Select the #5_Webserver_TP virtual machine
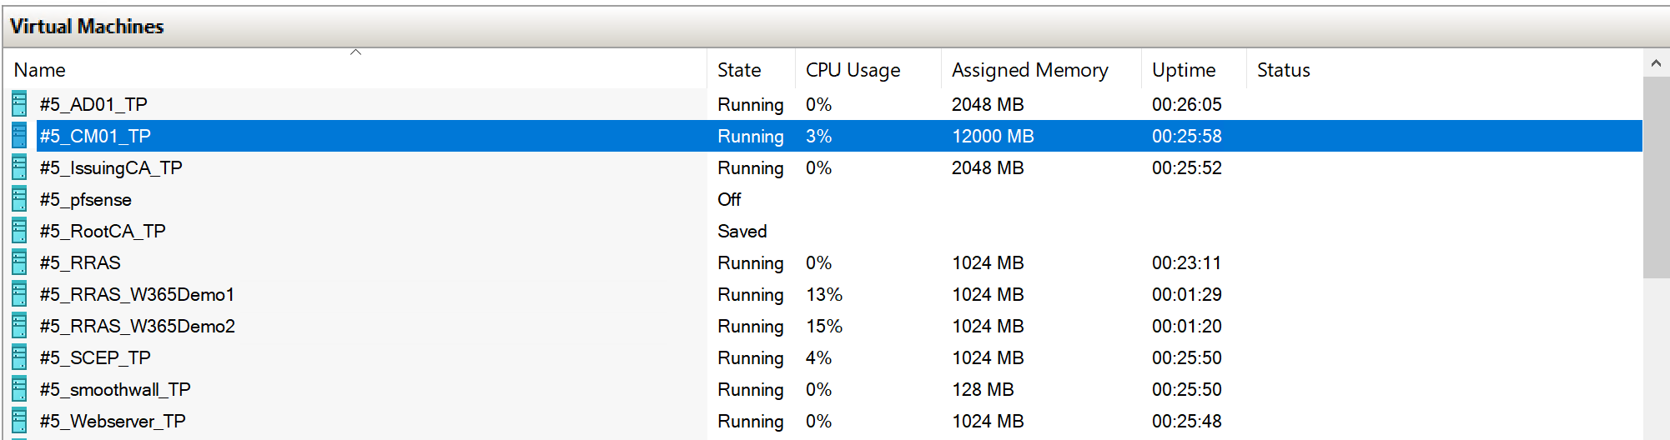The height and width of the screenshot is (440, 1670). click(x=113, y=421)
